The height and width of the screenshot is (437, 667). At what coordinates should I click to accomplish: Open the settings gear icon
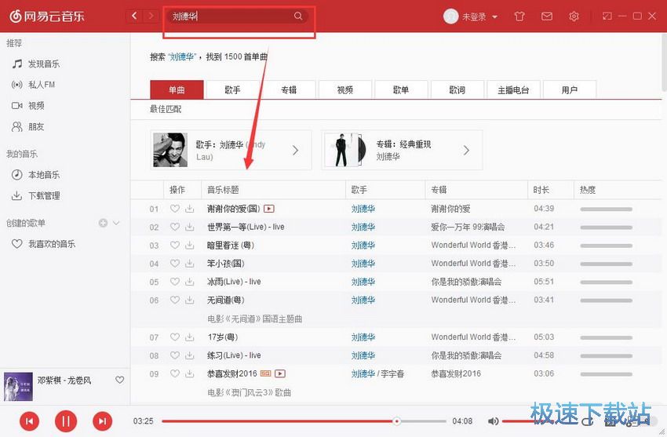tap(574, 16)
